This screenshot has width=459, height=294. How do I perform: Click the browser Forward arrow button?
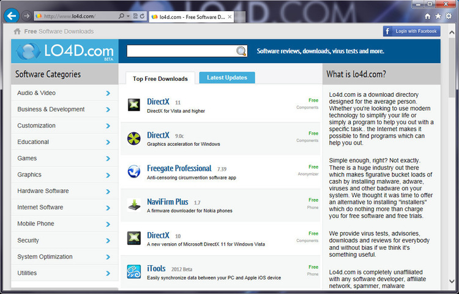pos(27,16)
